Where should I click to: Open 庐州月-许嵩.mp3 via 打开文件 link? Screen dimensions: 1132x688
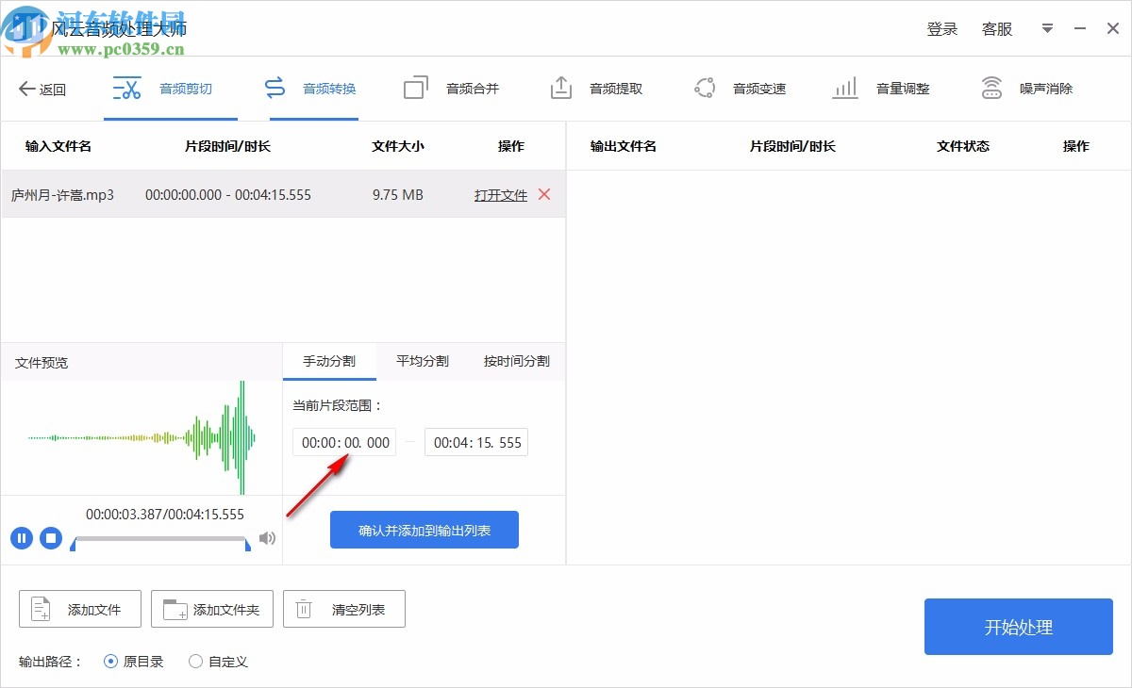[500, 195]
